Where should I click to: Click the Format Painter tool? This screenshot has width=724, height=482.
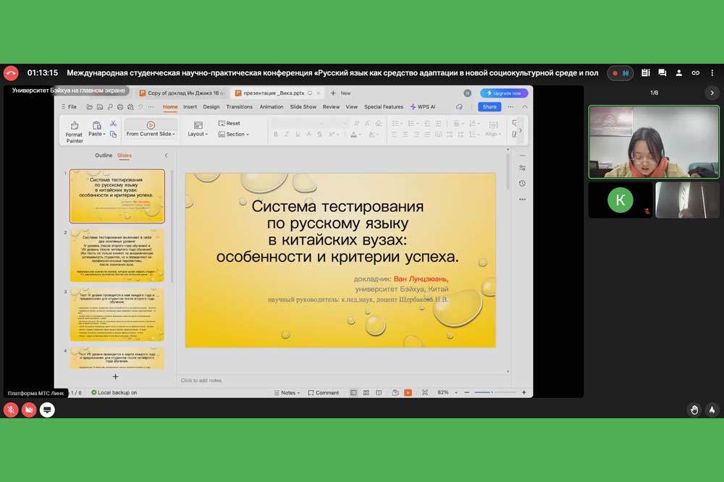coord(74,130)
